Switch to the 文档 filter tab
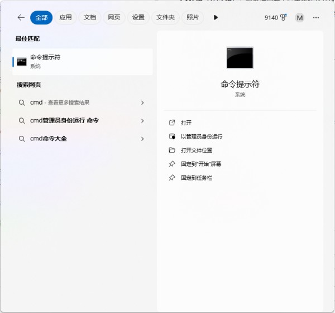335x313 pixels. (x=90, y=17)
